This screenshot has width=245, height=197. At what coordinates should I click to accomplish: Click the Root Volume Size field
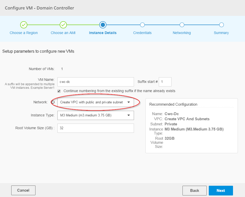(95, 128)
